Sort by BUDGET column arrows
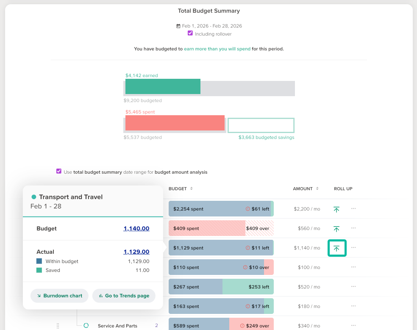Viewport: 417px width, 330px height. coord(192,189)
